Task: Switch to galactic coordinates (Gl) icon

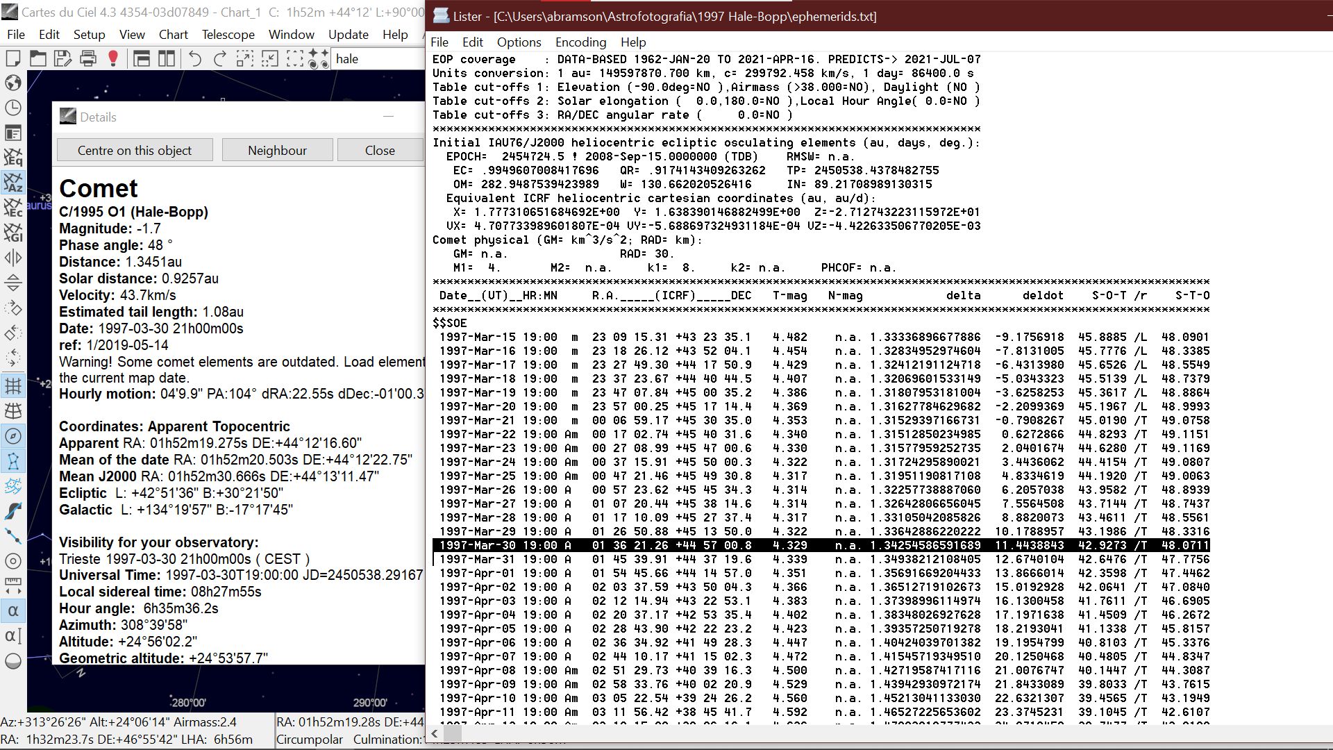Action: (13, 233)
